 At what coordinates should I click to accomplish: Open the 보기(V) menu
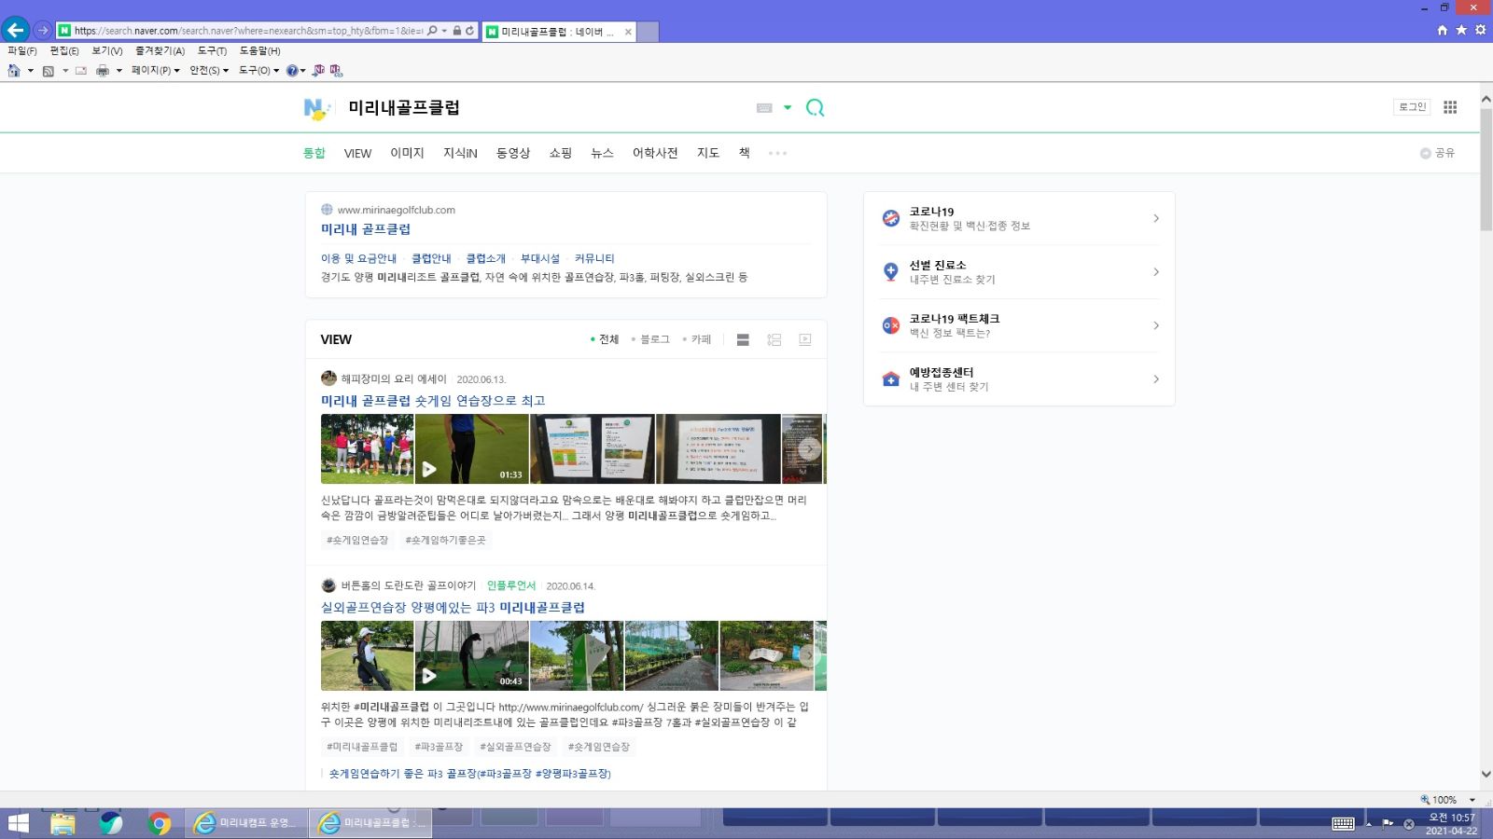(107, 51)
